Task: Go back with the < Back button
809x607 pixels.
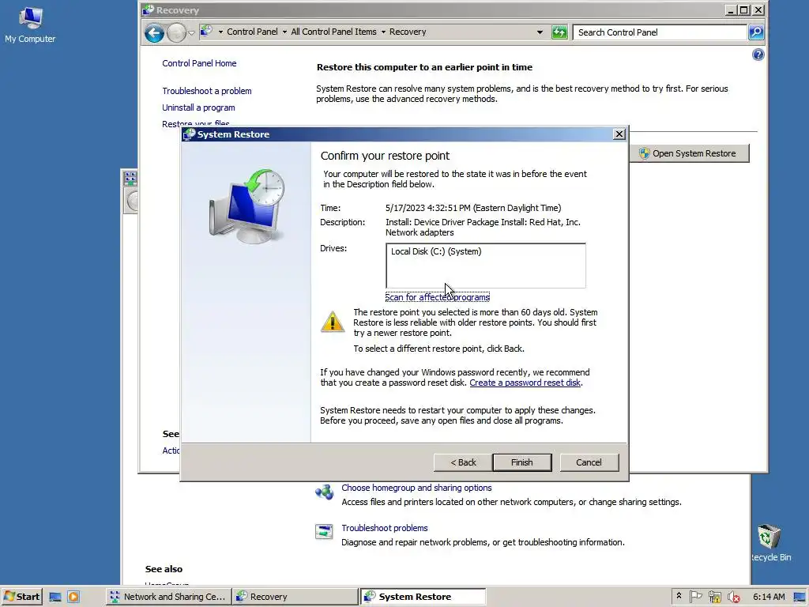Action: (x=463, y=462)
